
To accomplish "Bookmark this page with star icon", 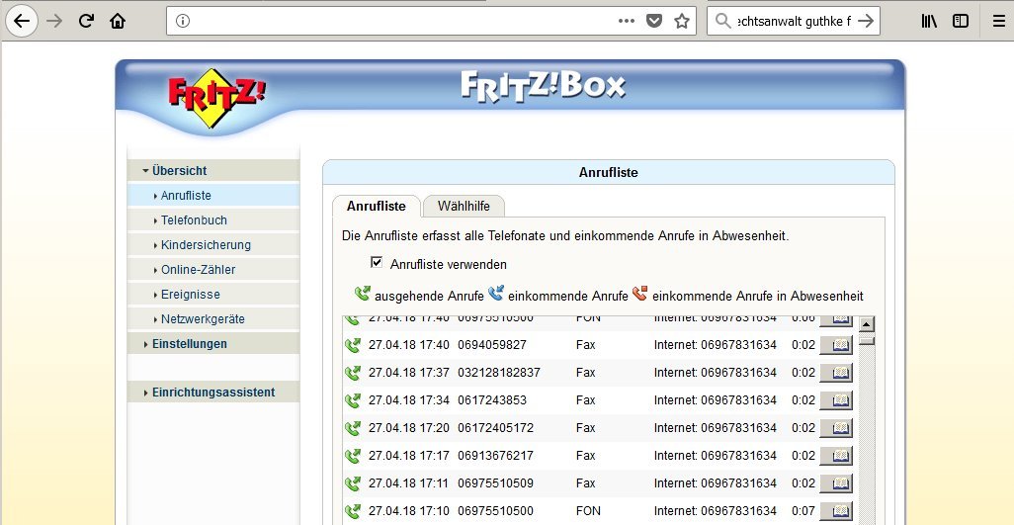I will point(682,22).
